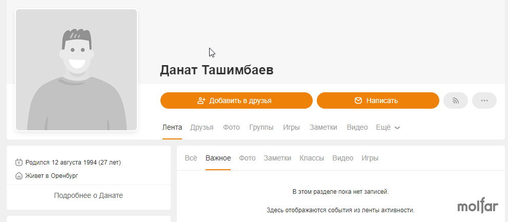The image size is (508, 222).
Task: Select the Классы feed filter tab
Action: [312, 158]
